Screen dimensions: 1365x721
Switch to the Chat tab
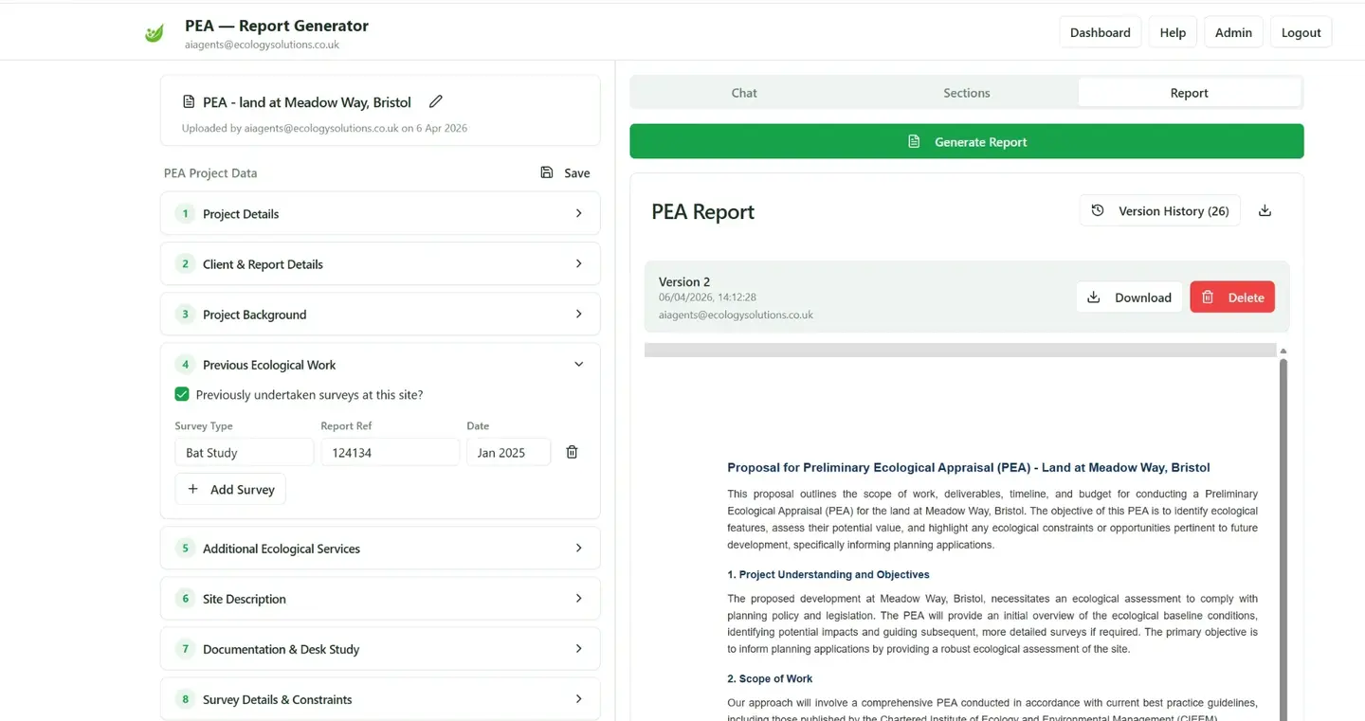pos(744,93)
